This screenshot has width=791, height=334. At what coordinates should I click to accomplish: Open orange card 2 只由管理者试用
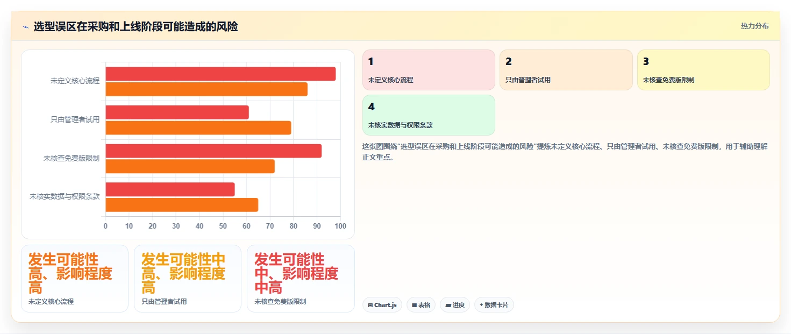566,70
